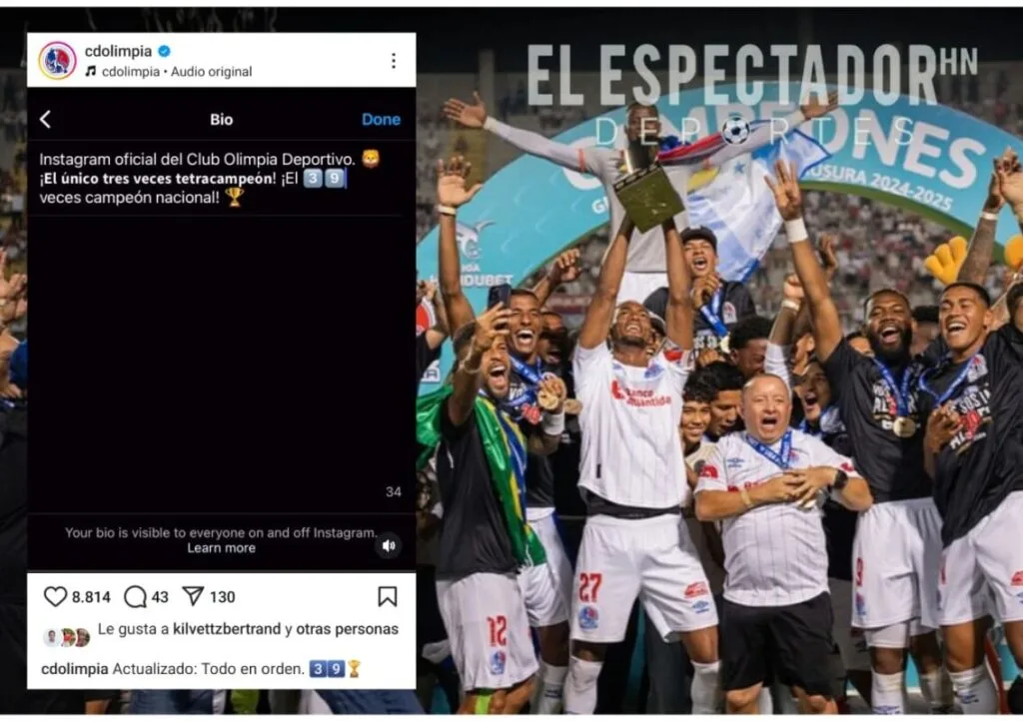This screenshot has width=1023, height=721.
Task: Open the Learn more link
Action: pyautogui.click(x=221, y=548)
